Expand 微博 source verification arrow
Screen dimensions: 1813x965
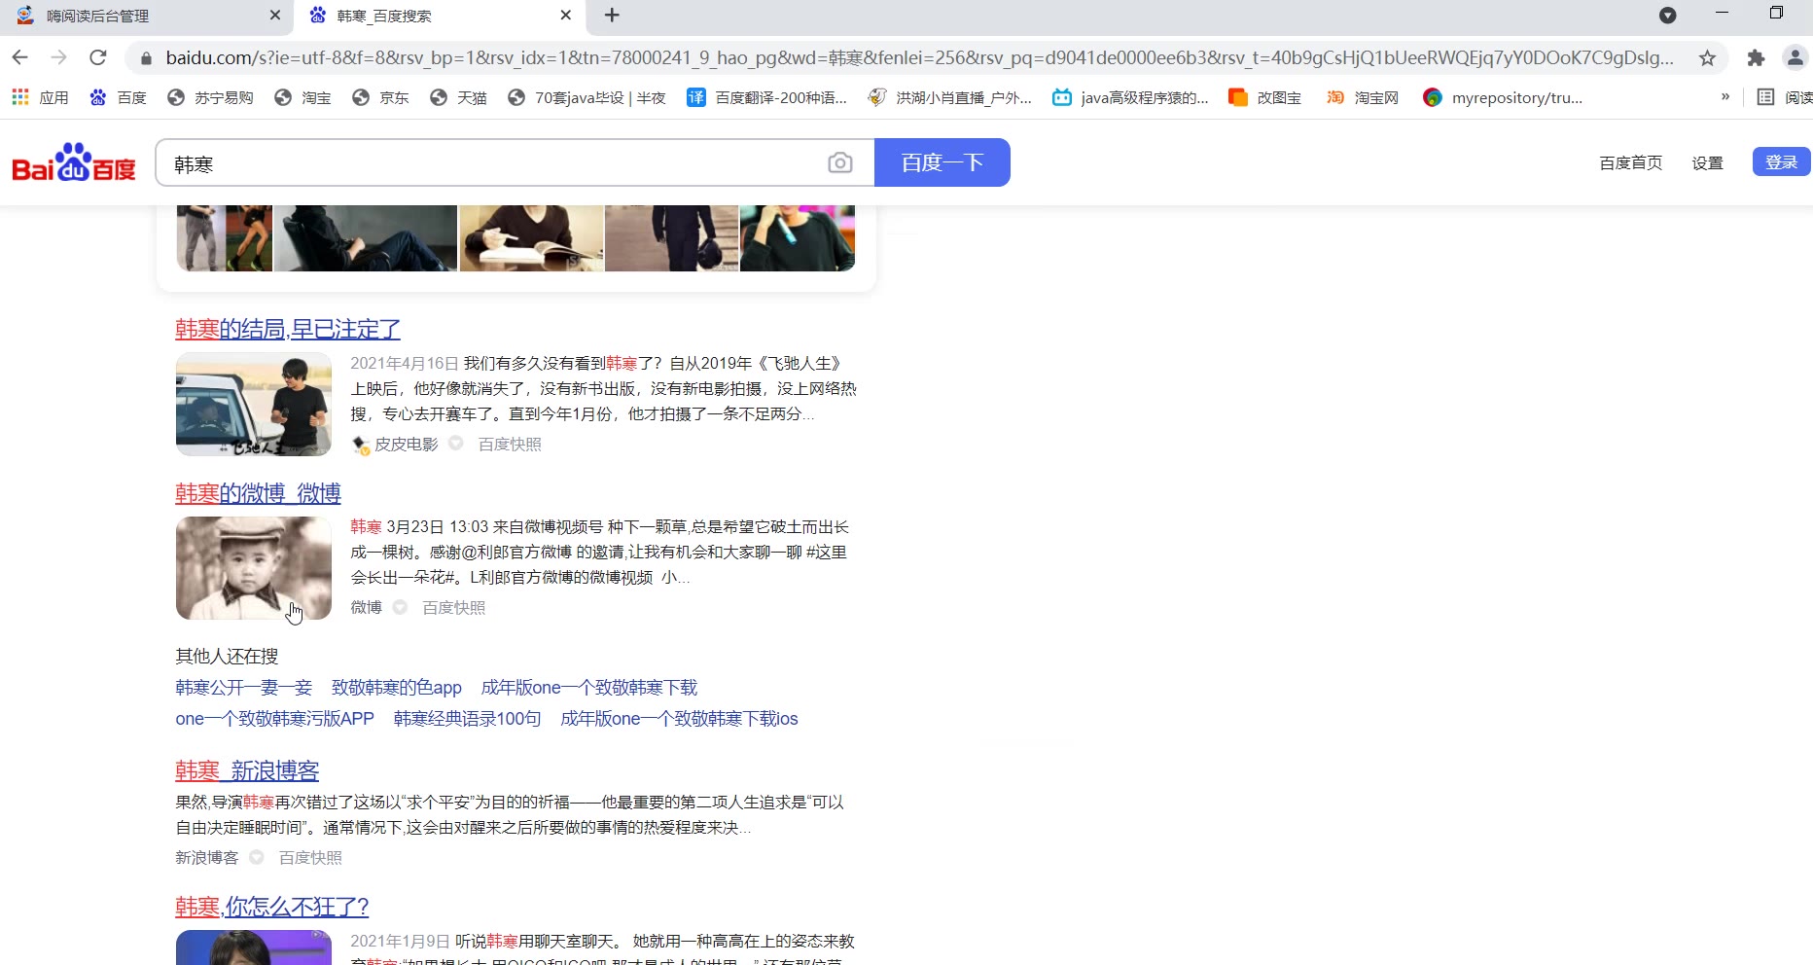400,607
